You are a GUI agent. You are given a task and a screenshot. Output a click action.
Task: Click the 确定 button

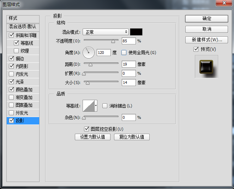(206, 19)
